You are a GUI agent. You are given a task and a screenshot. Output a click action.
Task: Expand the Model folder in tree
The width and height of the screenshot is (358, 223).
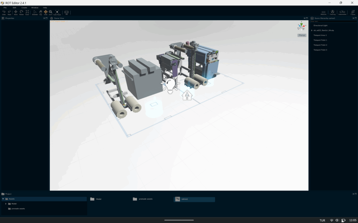(6, 204)
